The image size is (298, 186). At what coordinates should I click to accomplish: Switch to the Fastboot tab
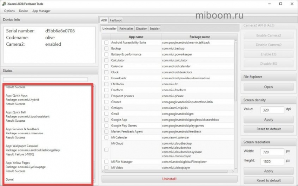(116, 20)
